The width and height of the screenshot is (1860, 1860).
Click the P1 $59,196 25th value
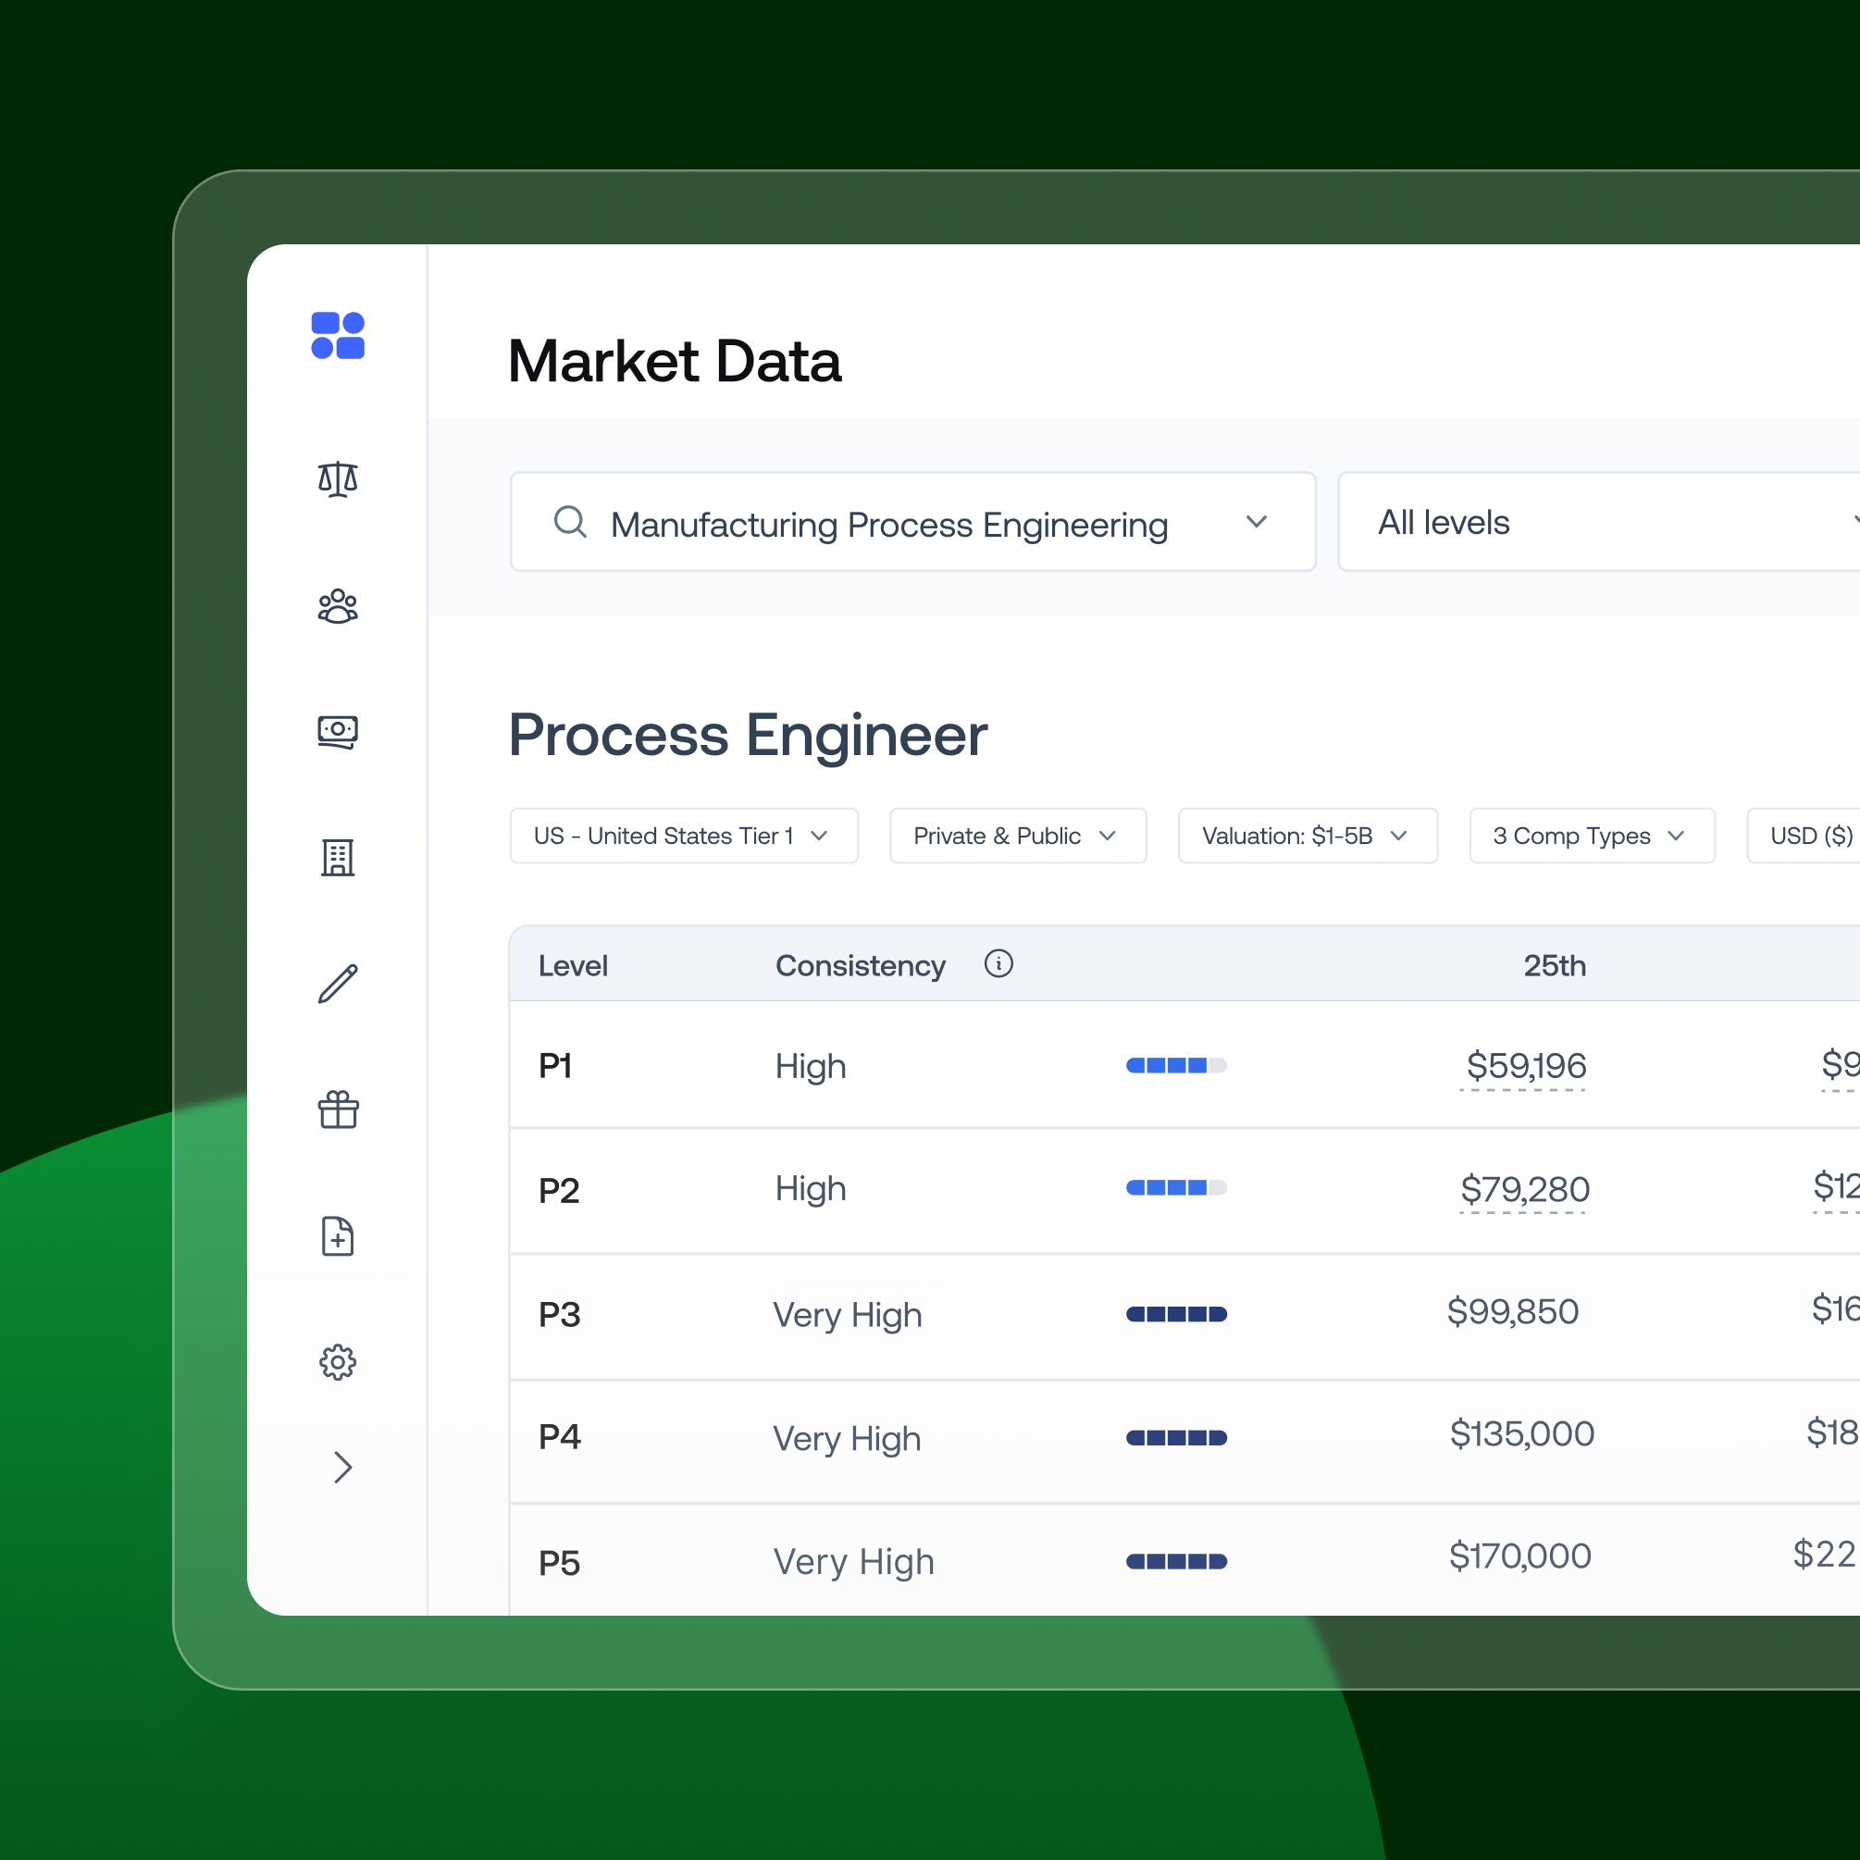pos(1525,1066)
